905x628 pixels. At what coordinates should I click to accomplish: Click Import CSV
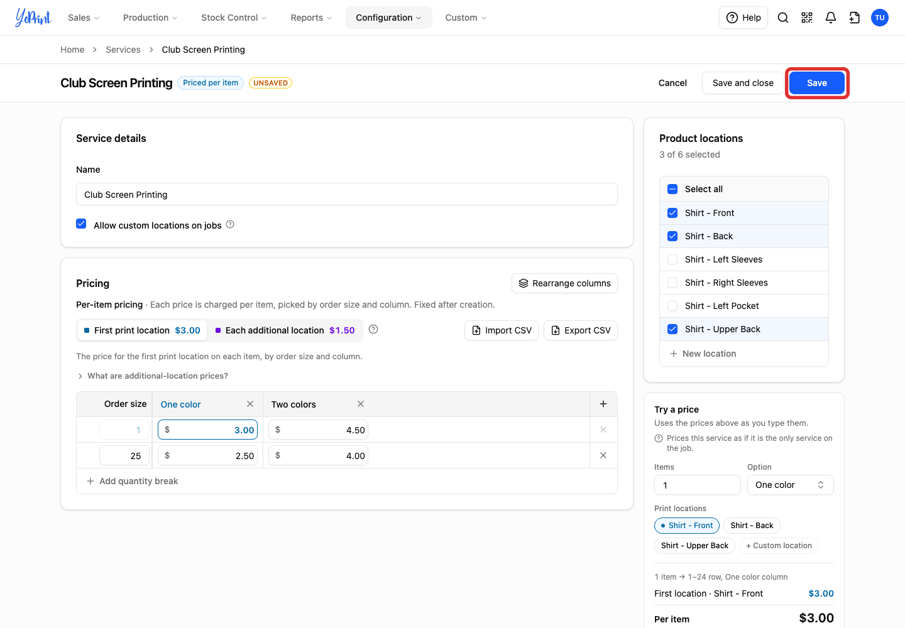(x=502, y=330)
